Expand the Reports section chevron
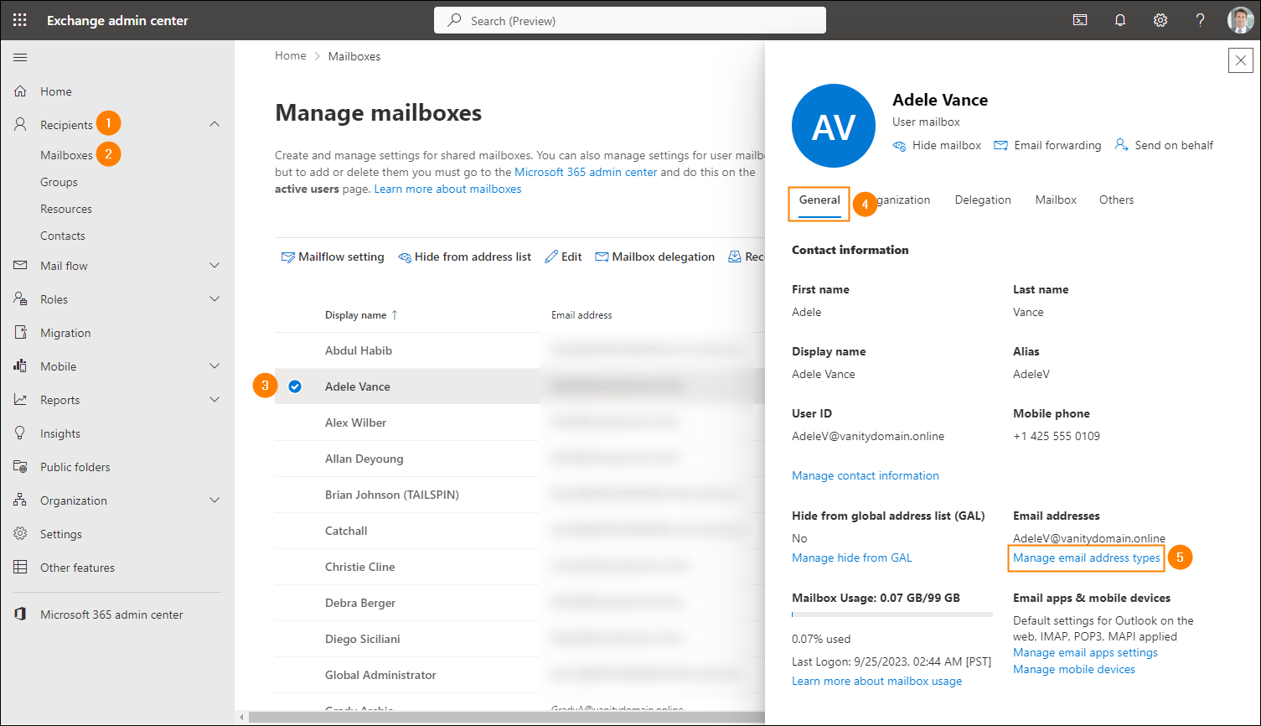This screenshot has width=1261, height=726. 214,400
